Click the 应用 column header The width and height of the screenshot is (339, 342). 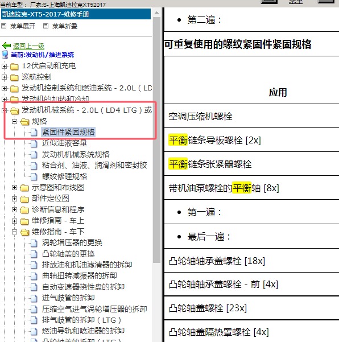coord(278,92)
